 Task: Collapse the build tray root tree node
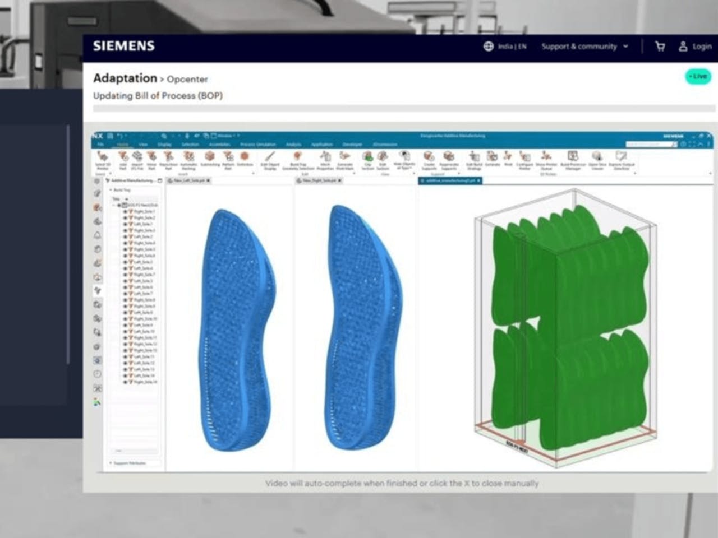tap(114, 206)
